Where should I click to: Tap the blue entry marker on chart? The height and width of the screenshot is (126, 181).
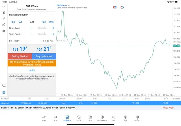[83, 43]
